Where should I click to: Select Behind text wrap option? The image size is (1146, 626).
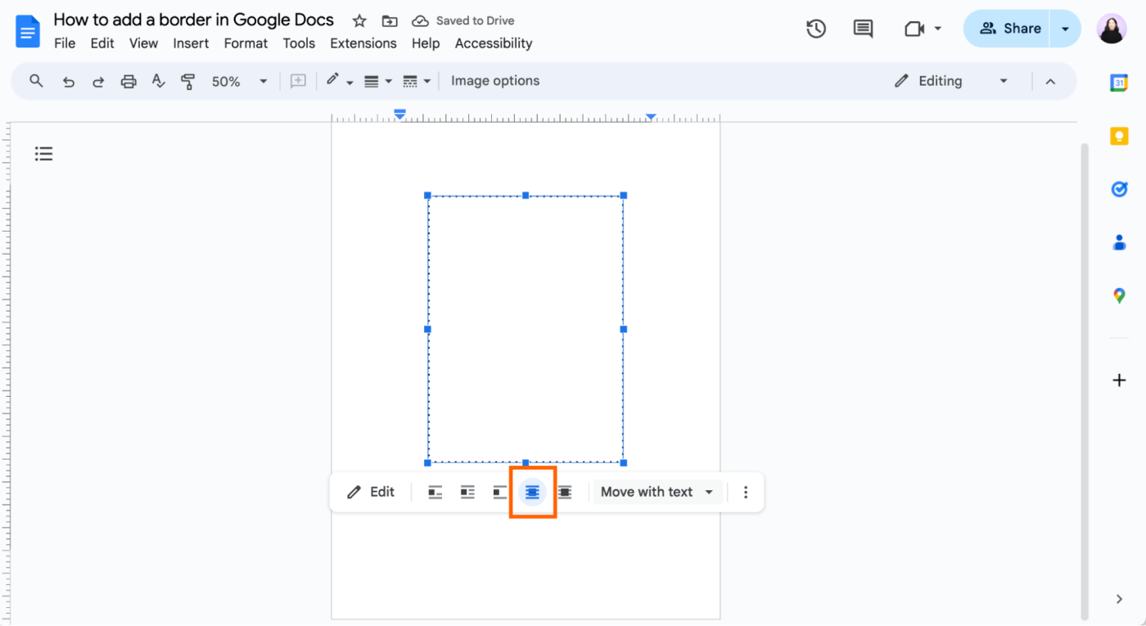click(532, 492)
